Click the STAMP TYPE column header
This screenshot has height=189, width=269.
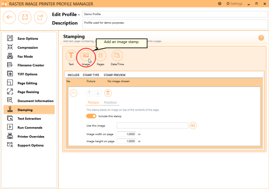[x=91, y=75]
